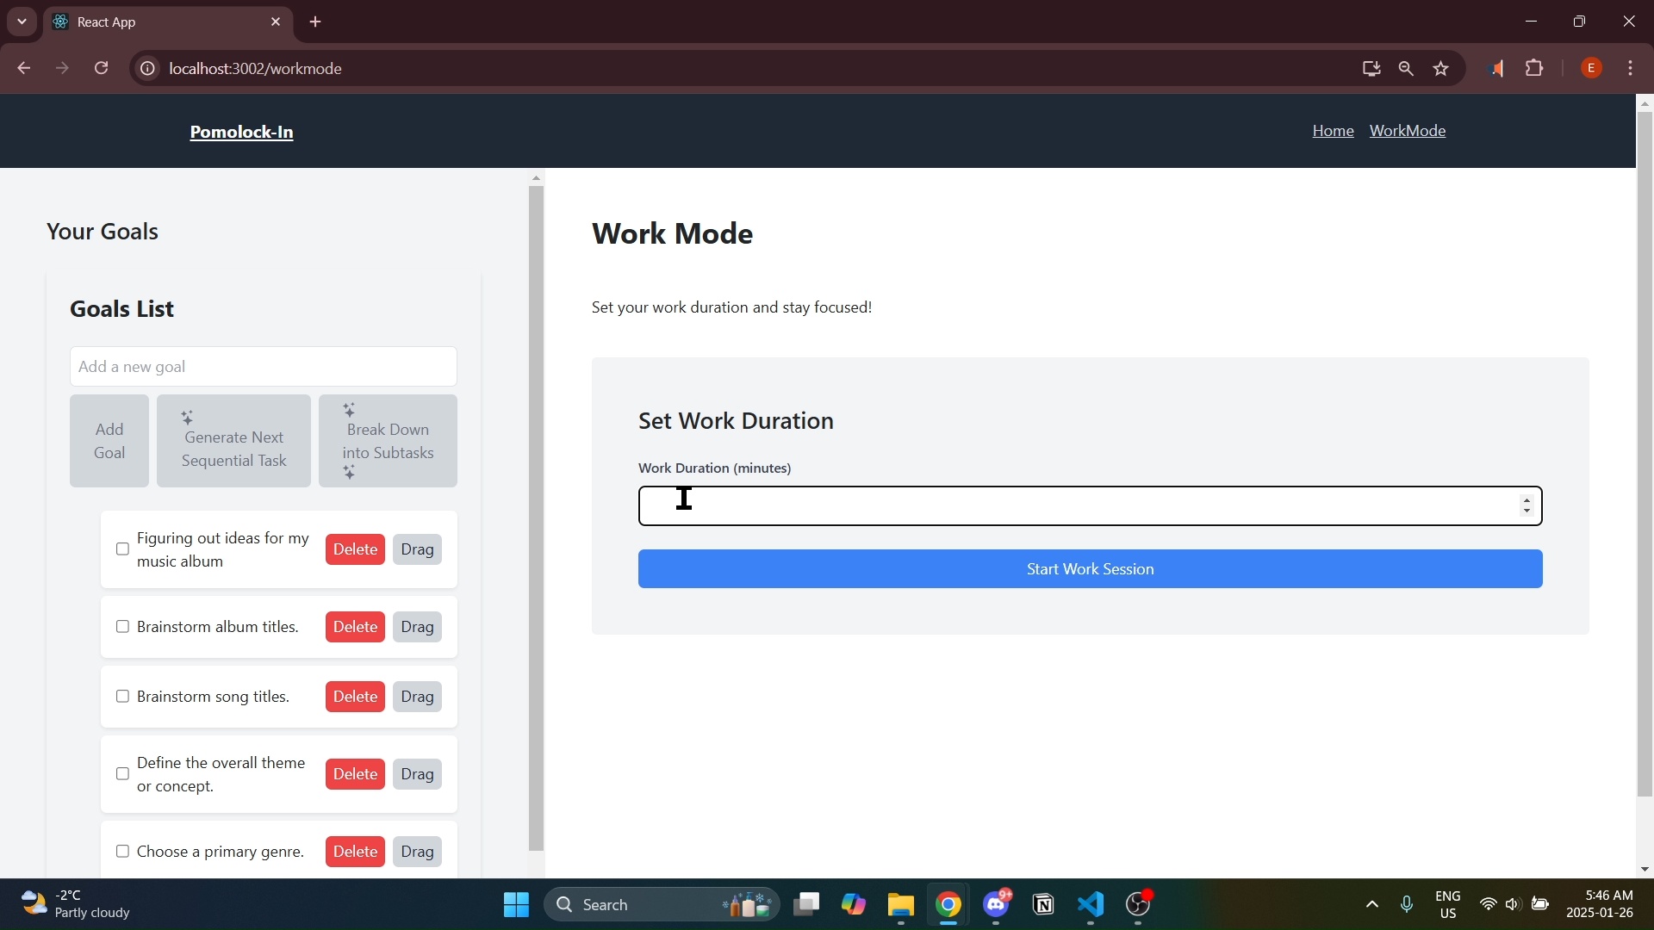The height and width of the screenshot is (930, 1654).
Task: Expand the tab search dropdown arrow
Action: 22,22
